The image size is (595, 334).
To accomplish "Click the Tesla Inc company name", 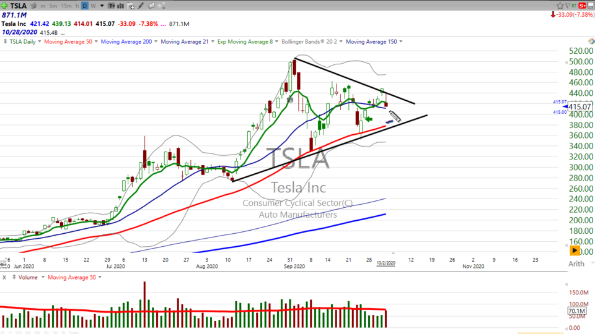I will 14,24.
